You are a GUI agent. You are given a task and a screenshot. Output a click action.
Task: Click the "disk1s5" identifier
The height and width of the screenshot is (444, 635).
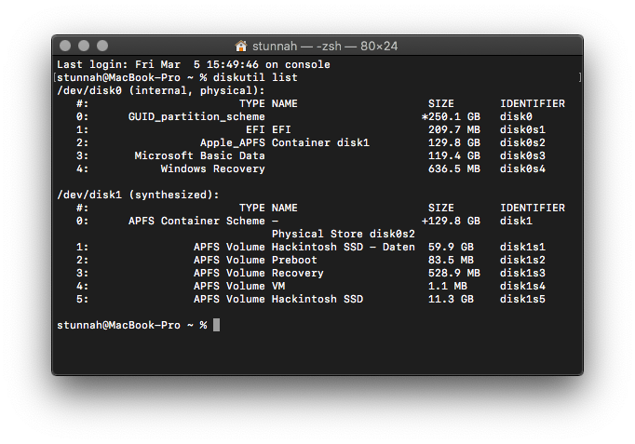click(x=522, y=299)
